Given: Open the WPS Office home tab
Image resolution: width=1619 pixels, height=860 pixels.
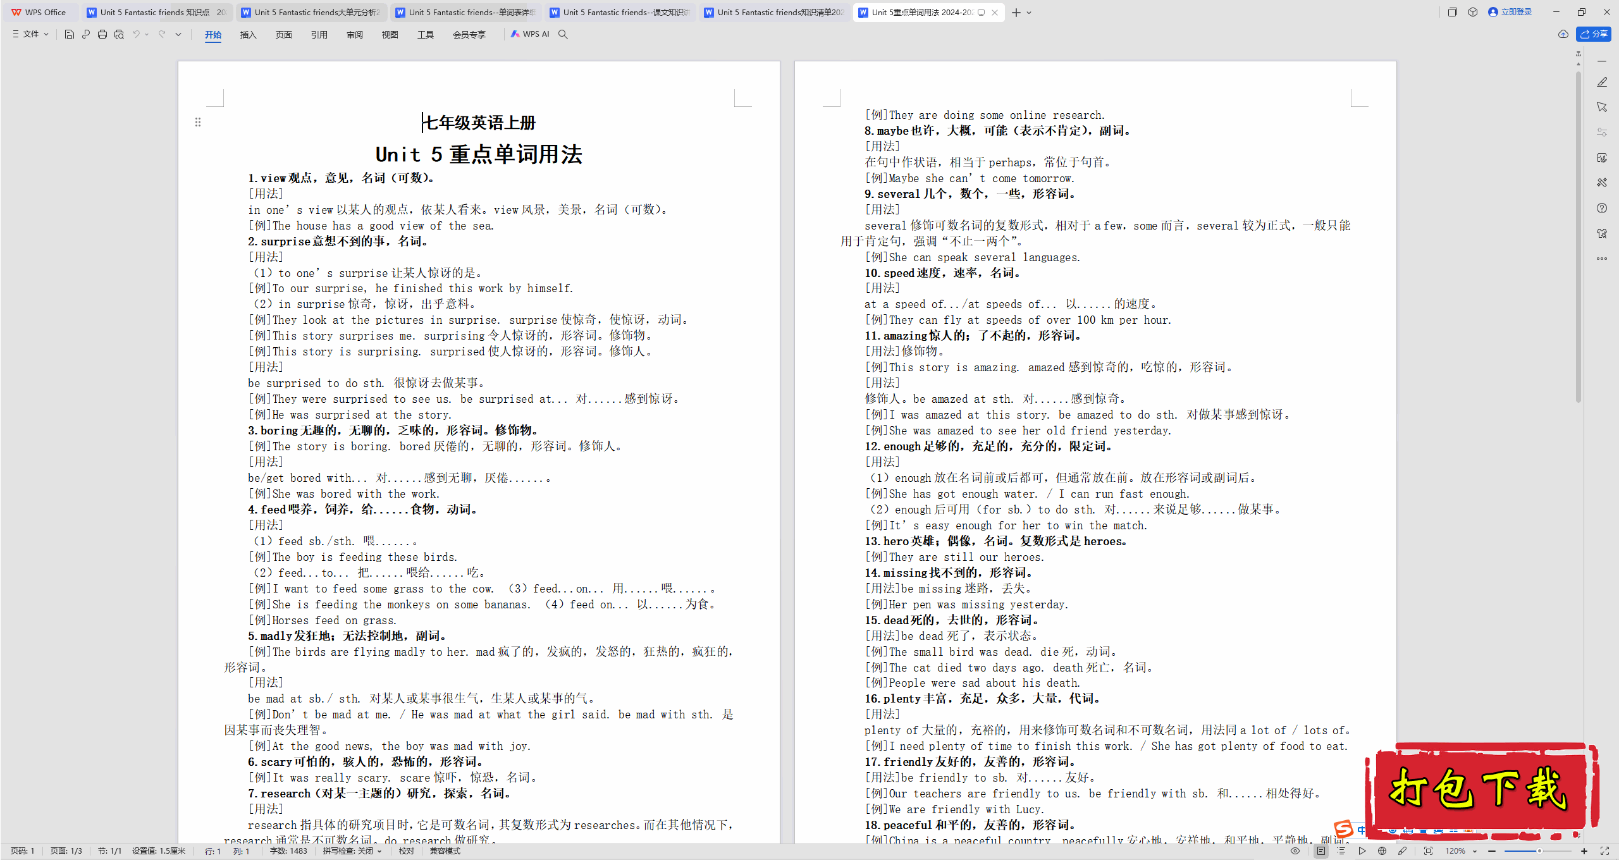Looking at the screenshot, I should (39, 13).
